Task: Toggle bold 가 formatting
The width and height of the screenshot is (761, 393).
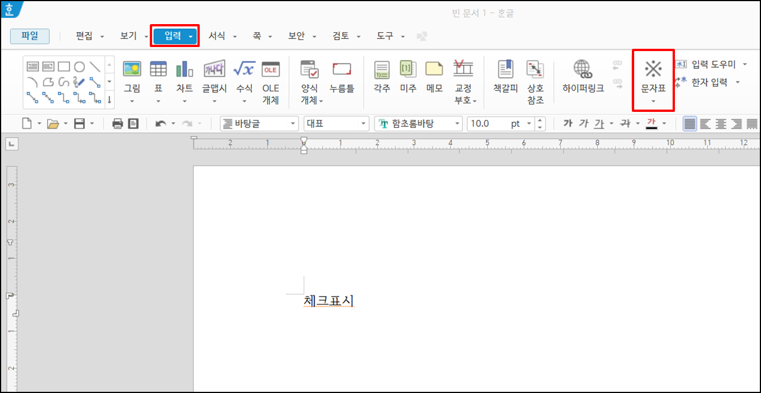Action: point(568,123)
